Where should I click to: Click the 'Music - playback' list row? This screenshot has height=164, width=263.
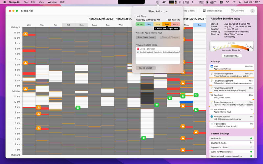[158, 49]
